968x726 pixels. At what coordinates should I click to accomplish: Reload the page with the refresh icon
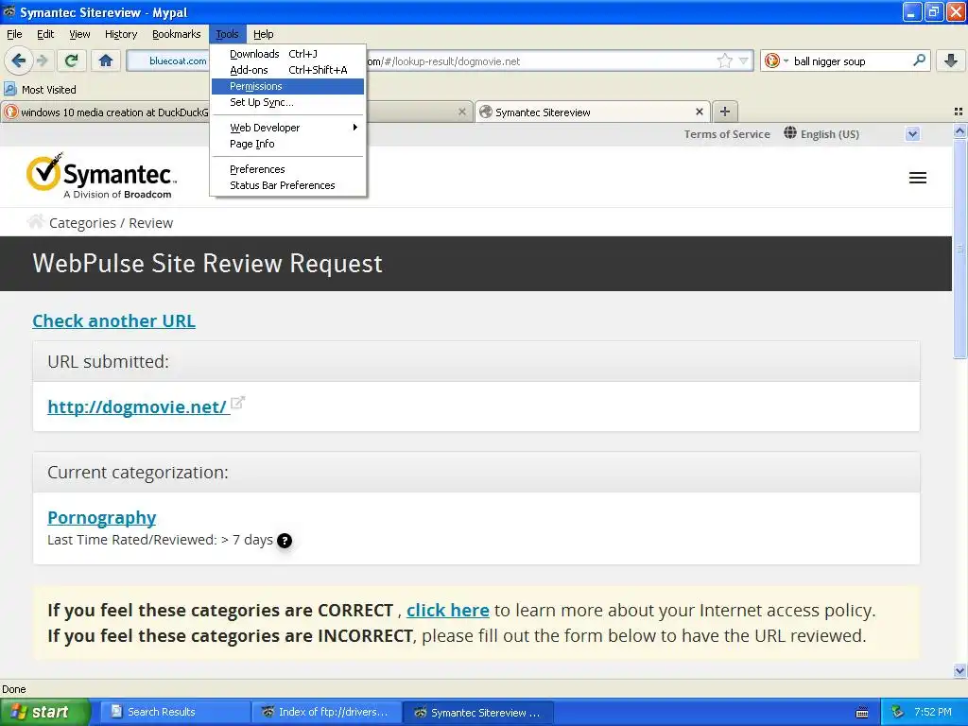pos(72,60)
